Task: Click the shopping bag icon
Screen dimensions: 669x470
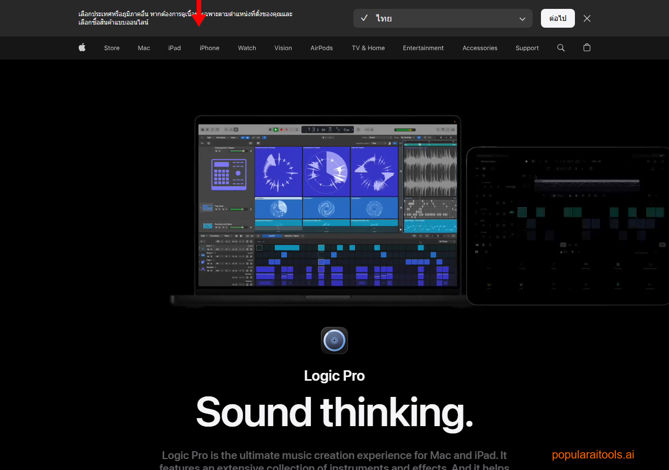Action: tap(586, 48)
